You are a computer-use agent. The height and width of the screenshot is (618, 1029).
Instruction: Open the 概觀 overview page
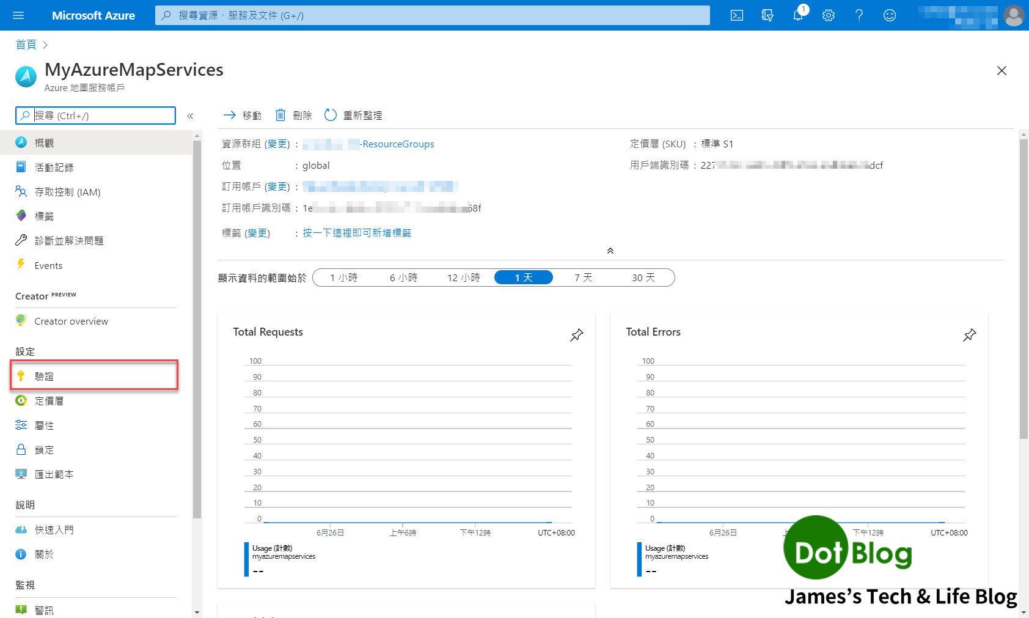click(46, 142)
